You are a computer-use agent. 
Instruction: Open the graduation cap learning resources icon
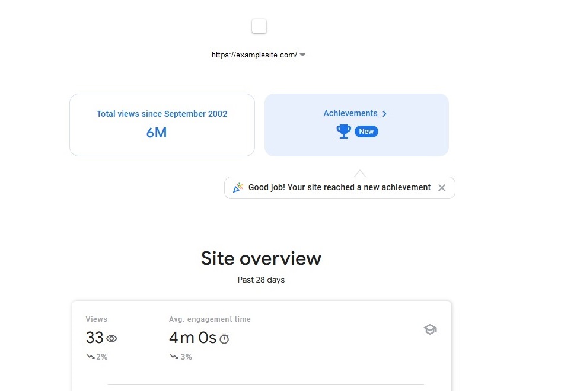(430, 329)
